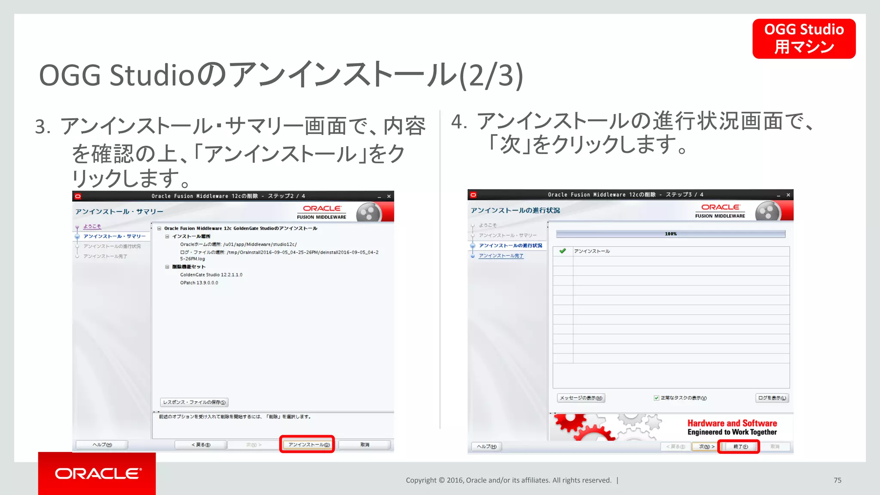This screenshot has width=880, height=495.
Task: Click Hardware and Software banner image
Action: tap(671, 427)
